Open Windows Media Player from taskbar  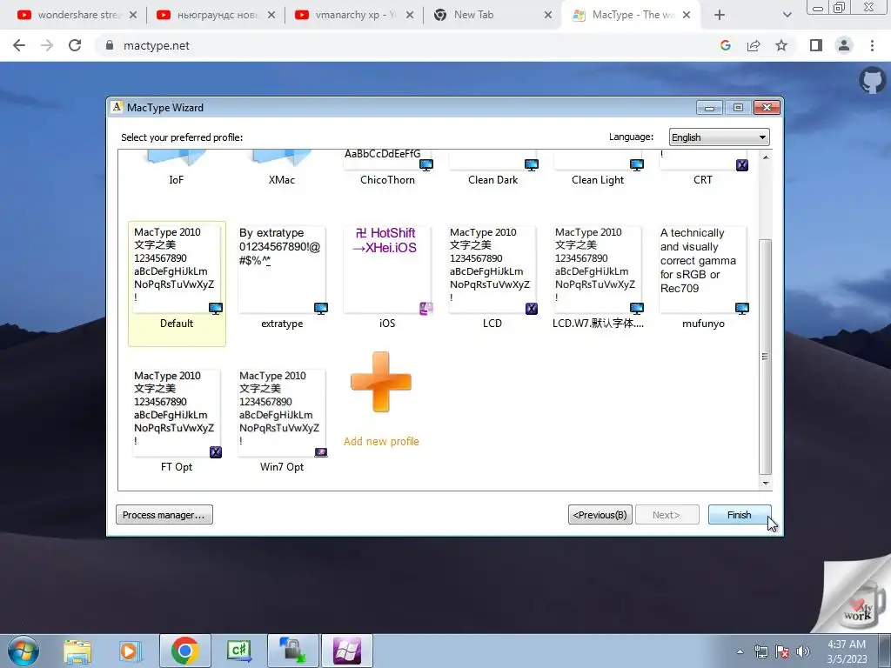130,651
